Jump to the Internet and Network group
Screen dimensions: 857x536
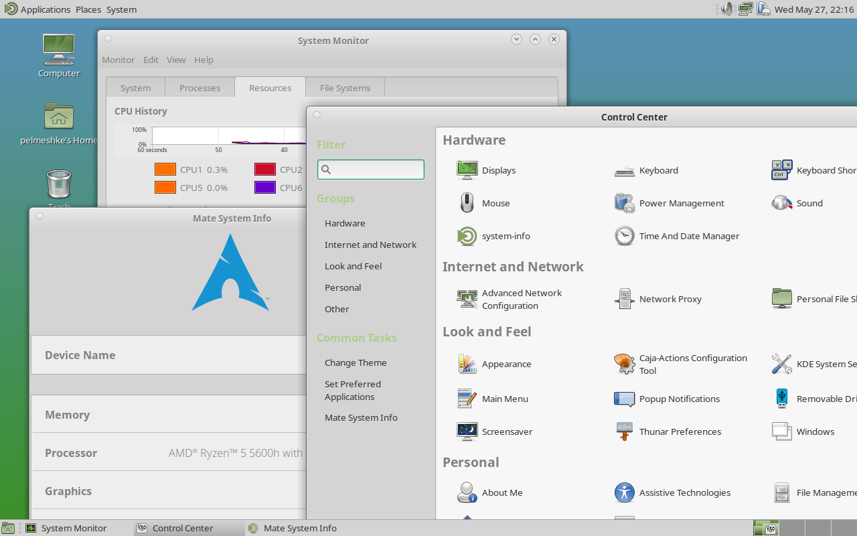[x=370, y=245]
